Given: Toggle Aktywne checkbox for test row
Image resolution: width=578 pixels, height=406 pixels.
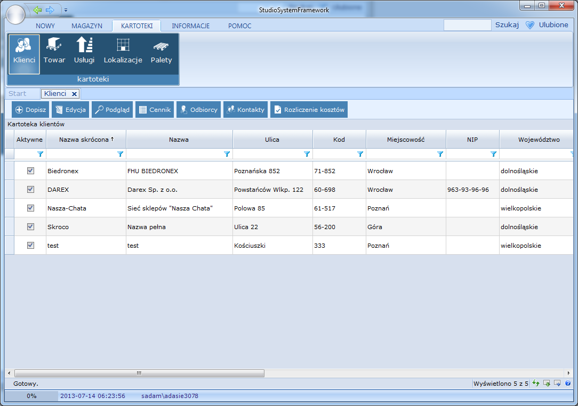Looking at the screenshot, I should (x=30, y=245).
